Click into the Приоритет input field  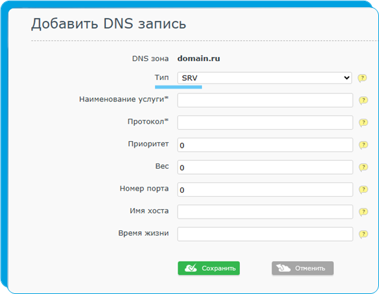(x=265, y=145)
